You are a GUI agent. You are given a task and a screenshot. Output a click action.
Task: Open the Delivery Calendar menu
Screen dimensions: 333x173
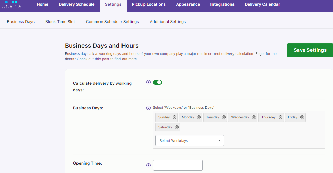tap(262, 5)
